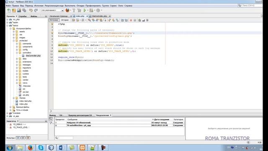Open the Отладка menu
This screenshot has height=151, width=268.
(x=80, y=5)
